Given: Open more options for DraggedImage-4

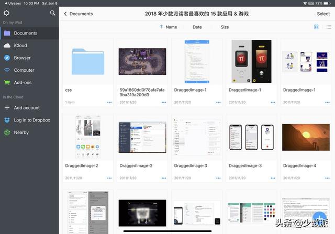Looking at the screenshot, I should [x=327, y=178].
